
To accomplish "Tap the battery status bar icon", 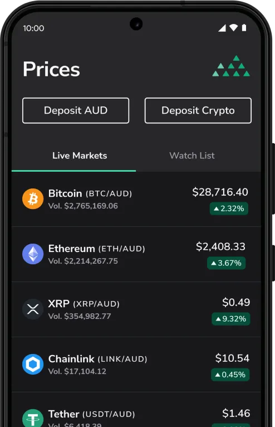I will [244, 27].
